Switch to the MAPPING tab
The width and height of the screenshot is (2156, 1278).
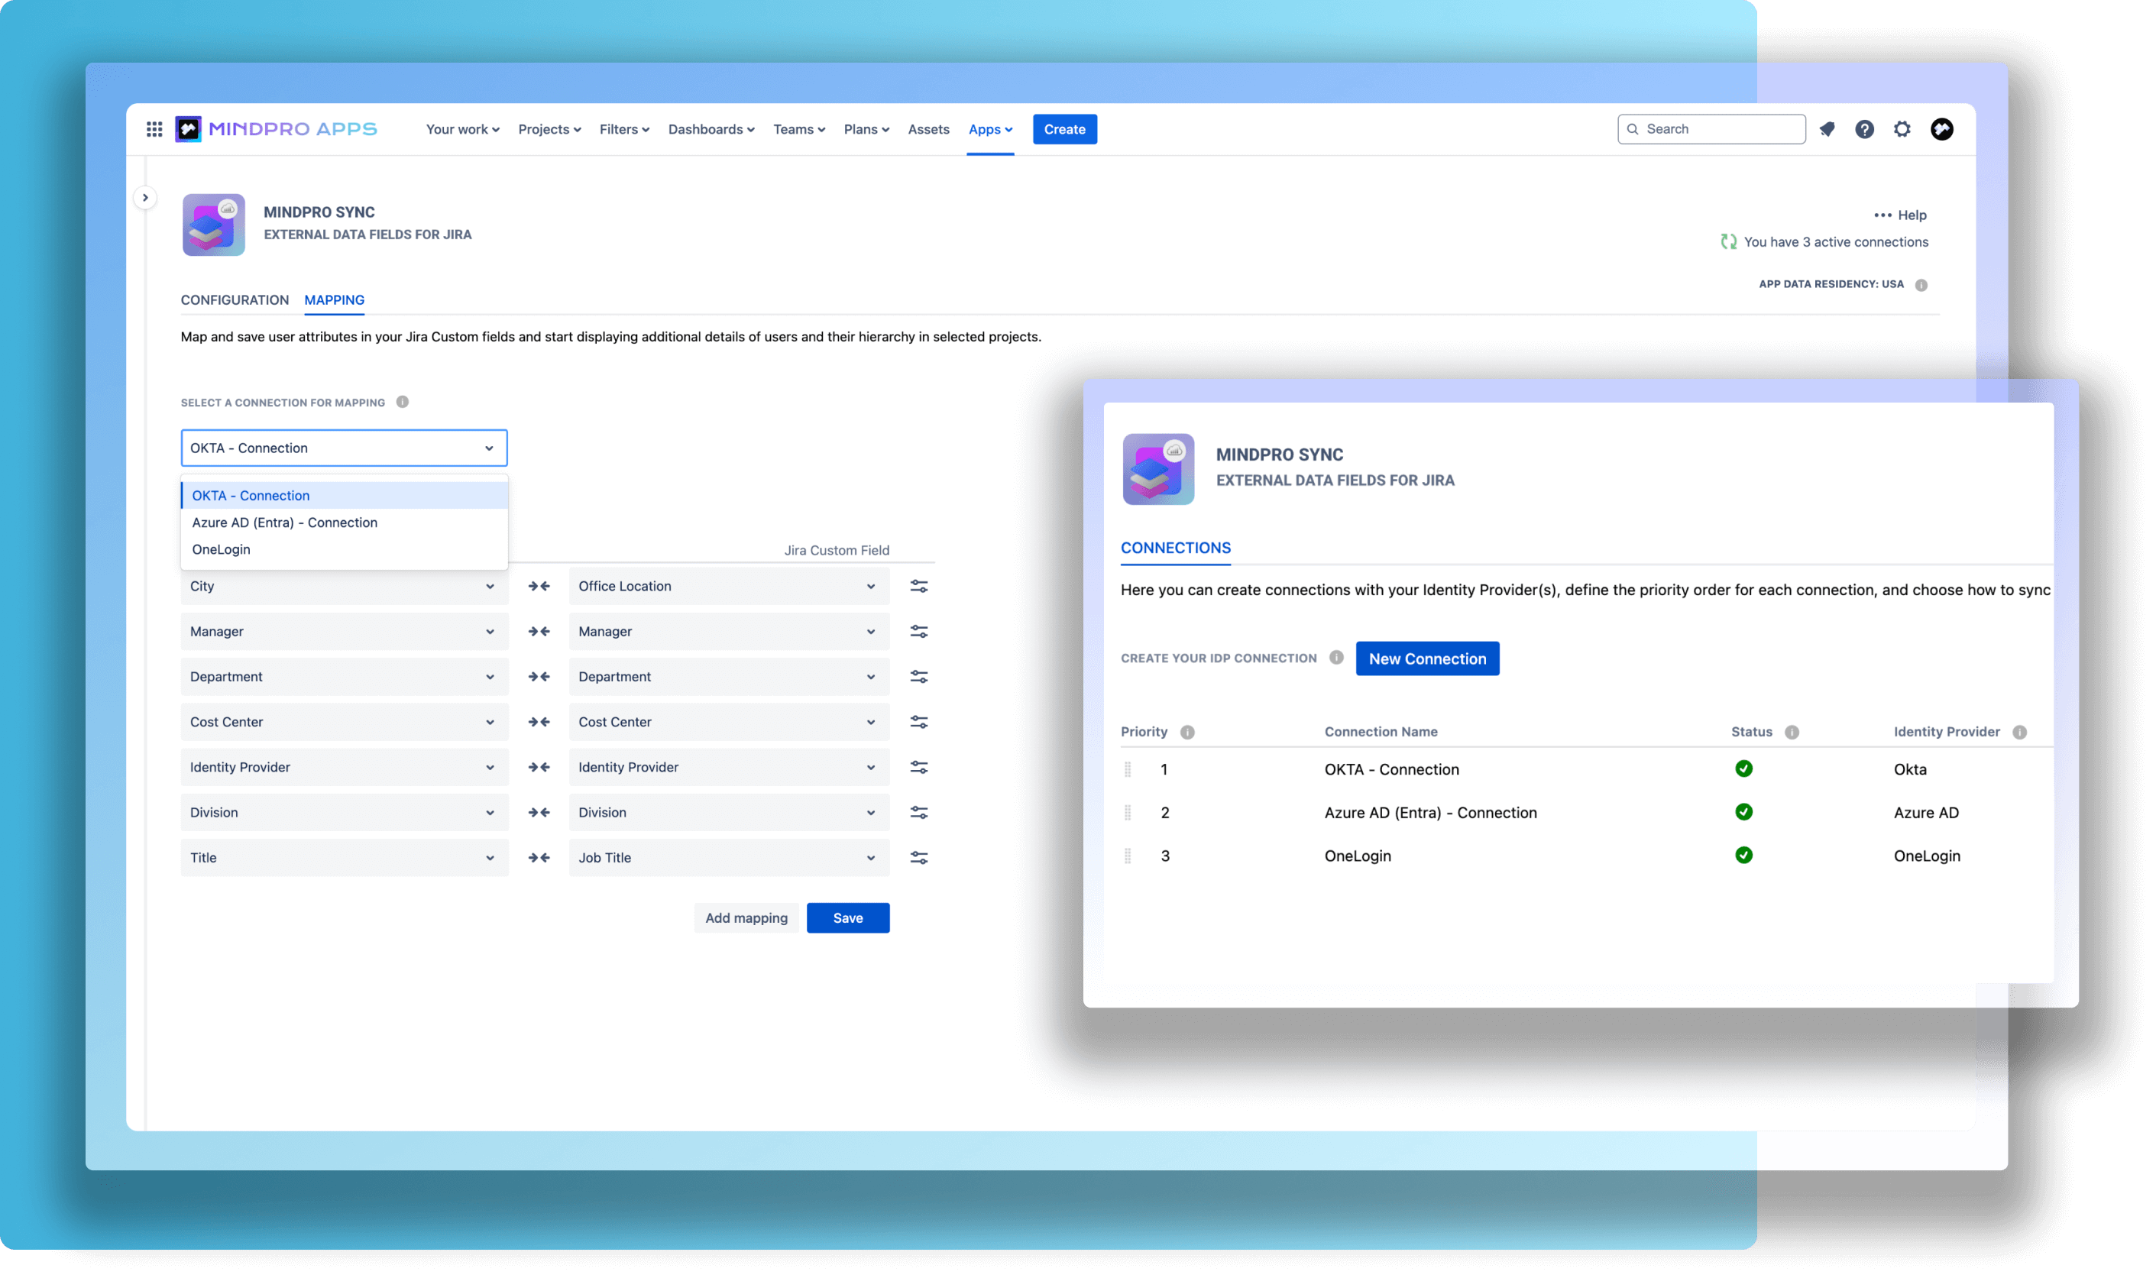(333, 299)
